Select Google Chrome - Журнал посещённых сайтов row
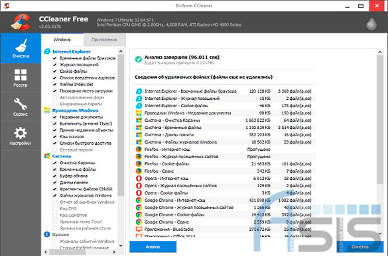Viewport: 388px width, 256px height. pos(224,208)
